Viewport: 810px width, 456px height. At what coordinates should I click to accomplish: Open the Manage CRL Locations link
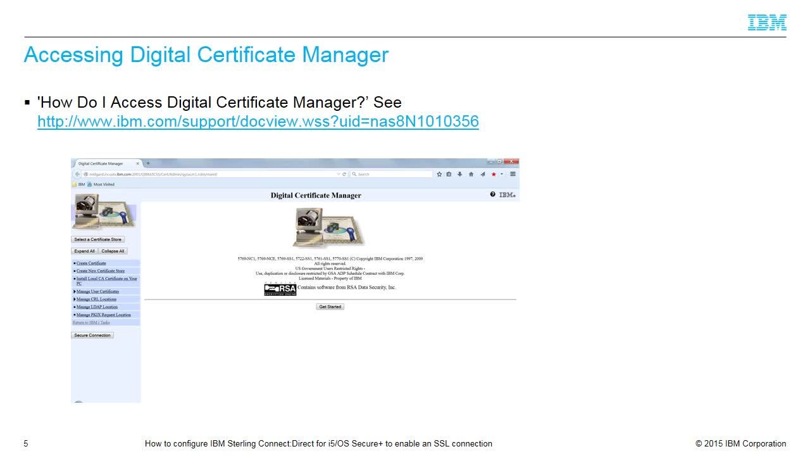96,299
